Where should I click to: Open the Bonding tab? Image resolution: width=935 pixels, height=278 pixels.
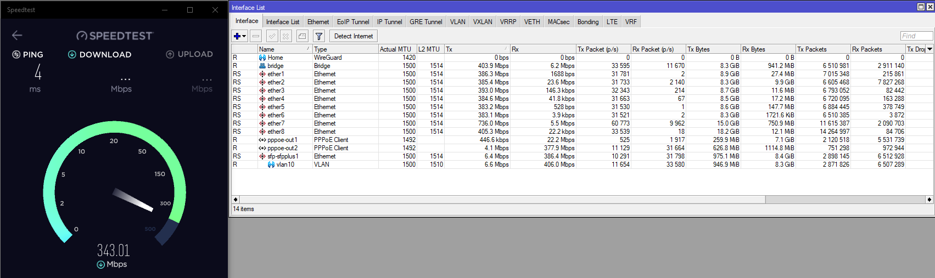[588, 22]
